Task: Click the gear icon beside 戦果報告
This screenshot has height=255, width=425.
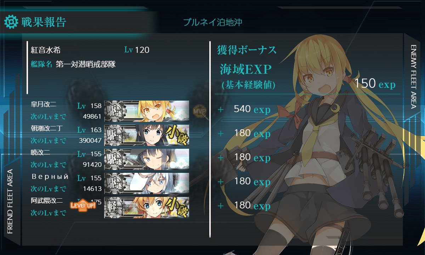Action: coord(11,22)
